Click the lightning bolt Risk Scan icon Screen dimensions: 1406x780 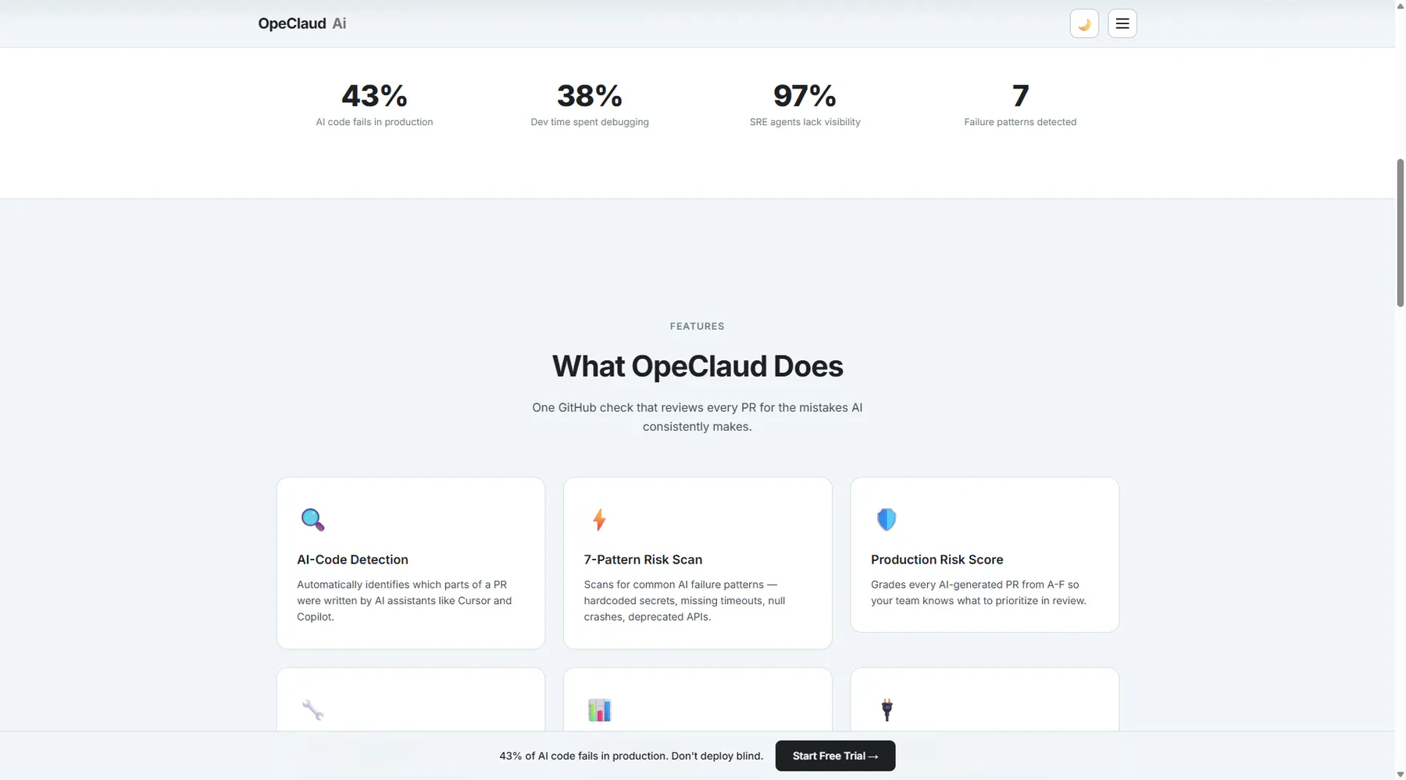599,520
